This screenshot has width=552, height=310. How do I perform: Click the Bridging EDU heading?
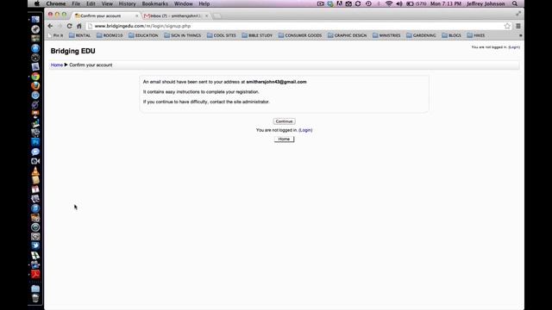(x=72, y=51)
